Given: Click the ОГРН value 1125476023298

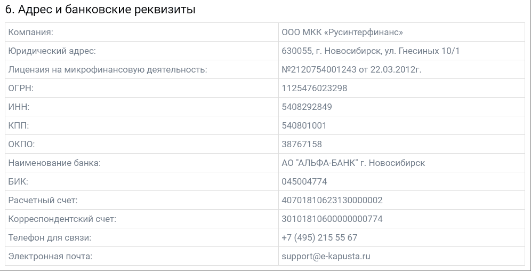Looking at the screenshot, I should [314, 89].
